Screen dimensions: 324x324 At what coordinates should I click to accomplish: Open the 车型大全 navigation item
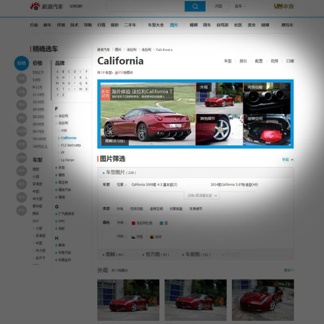(x=156, y=25)
